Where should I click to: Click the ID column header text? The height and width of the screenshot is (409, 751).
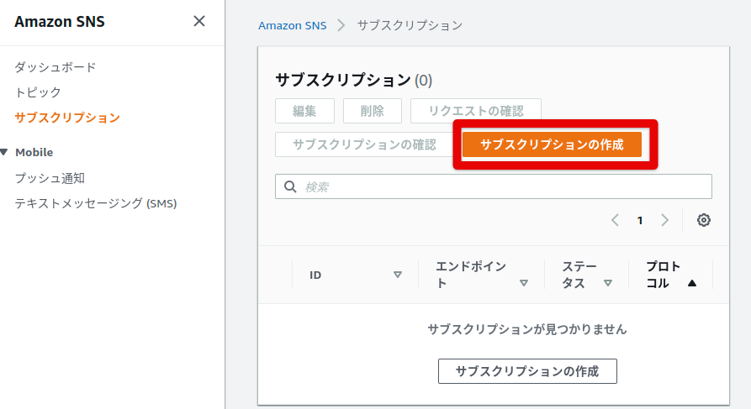(315, 275)
